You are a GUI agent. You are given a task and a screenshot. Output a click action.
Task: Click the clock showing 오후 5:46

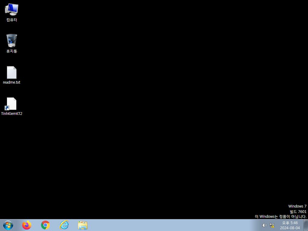(x=290, y=223)
